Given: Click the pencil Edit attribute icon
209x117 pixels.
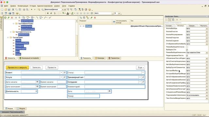Looking at the screenshot, I should click(91, 18).
